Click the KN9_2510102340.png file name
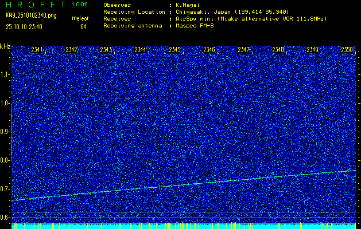The image size is (361, 229). tap(31, 15)
